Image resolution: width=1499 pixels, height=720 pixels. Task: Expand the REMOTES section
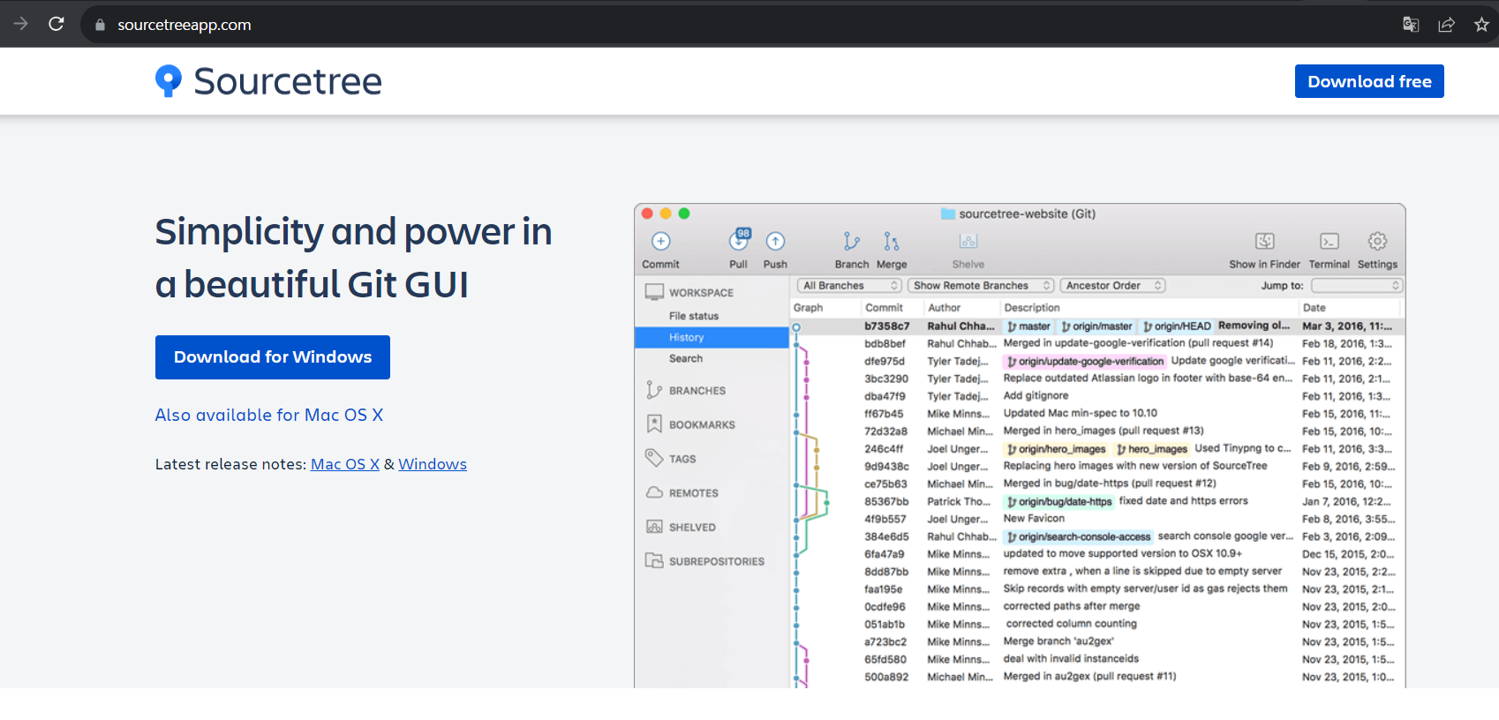click(694, 493)
